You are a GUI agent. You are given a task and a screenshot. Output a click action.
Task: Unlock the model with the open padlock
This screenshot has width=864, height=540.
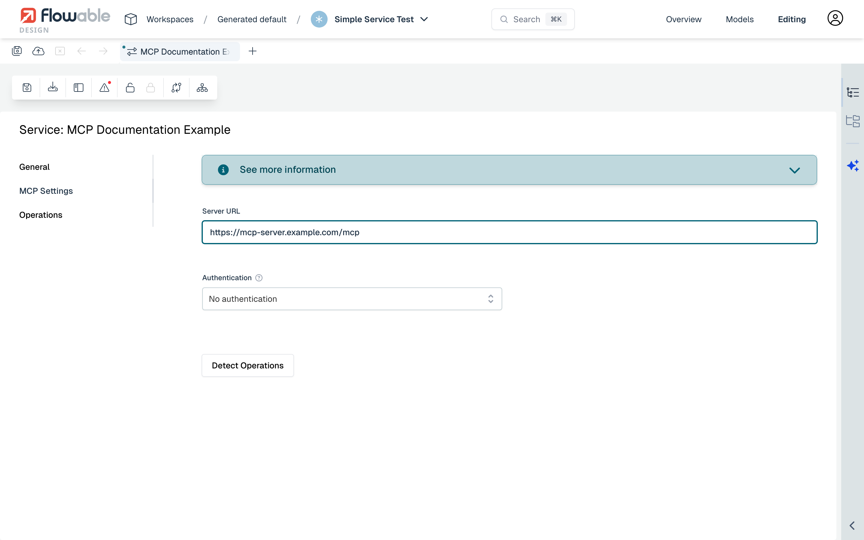pyautogui.click(x=130, y=88)
